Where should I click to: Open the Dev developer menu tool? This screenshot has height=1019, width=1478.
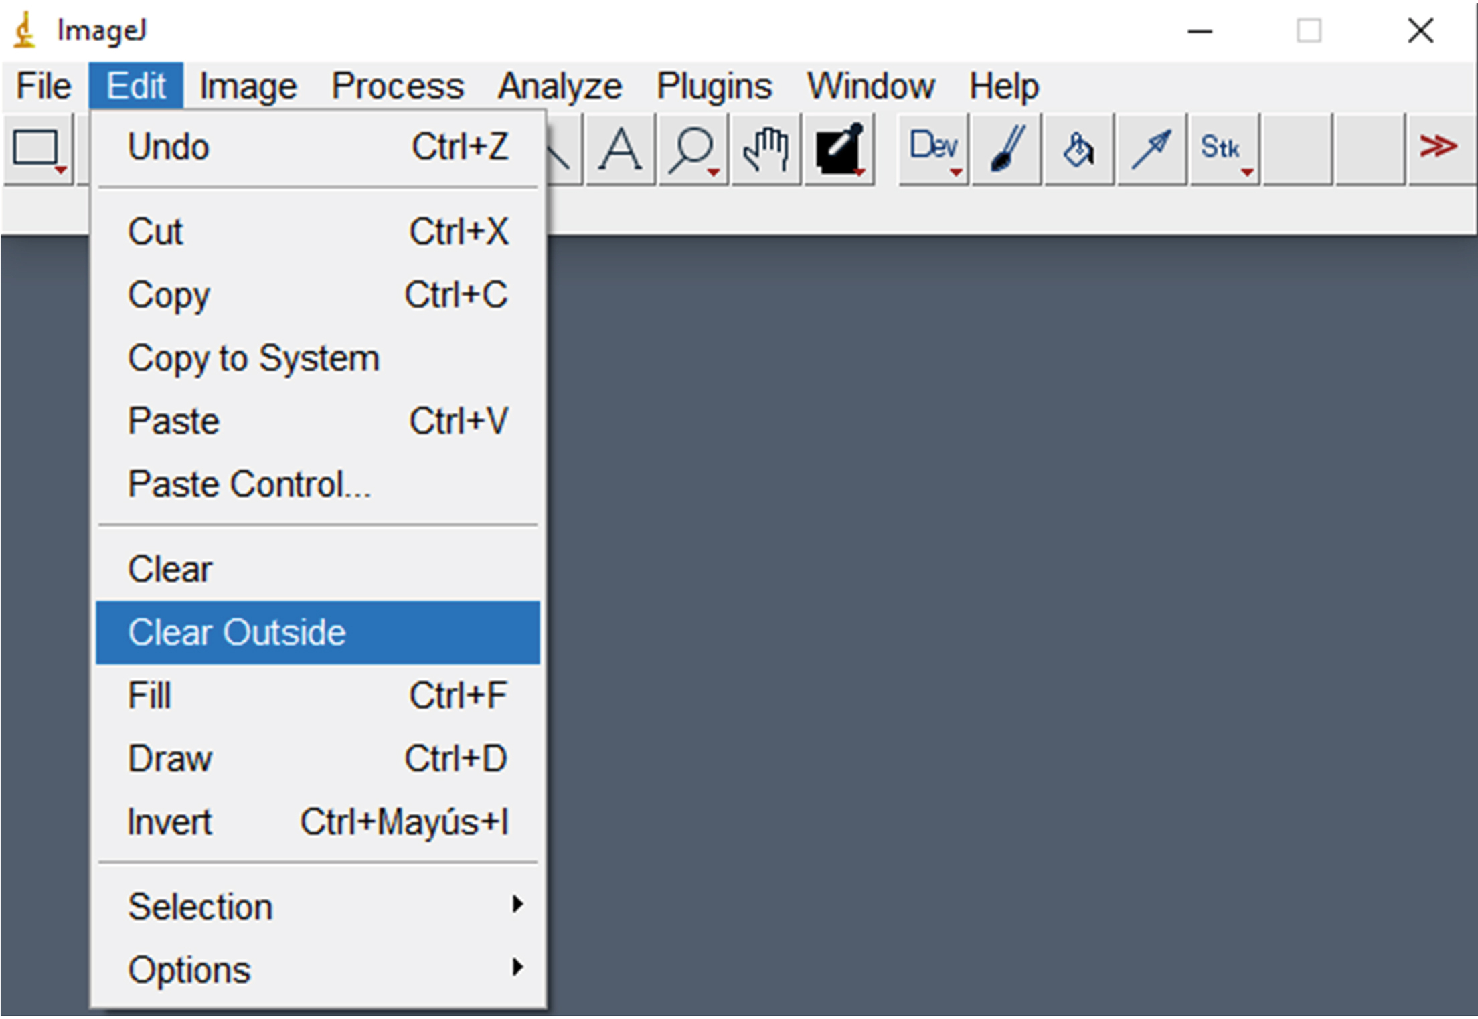(x=933, y=149)
